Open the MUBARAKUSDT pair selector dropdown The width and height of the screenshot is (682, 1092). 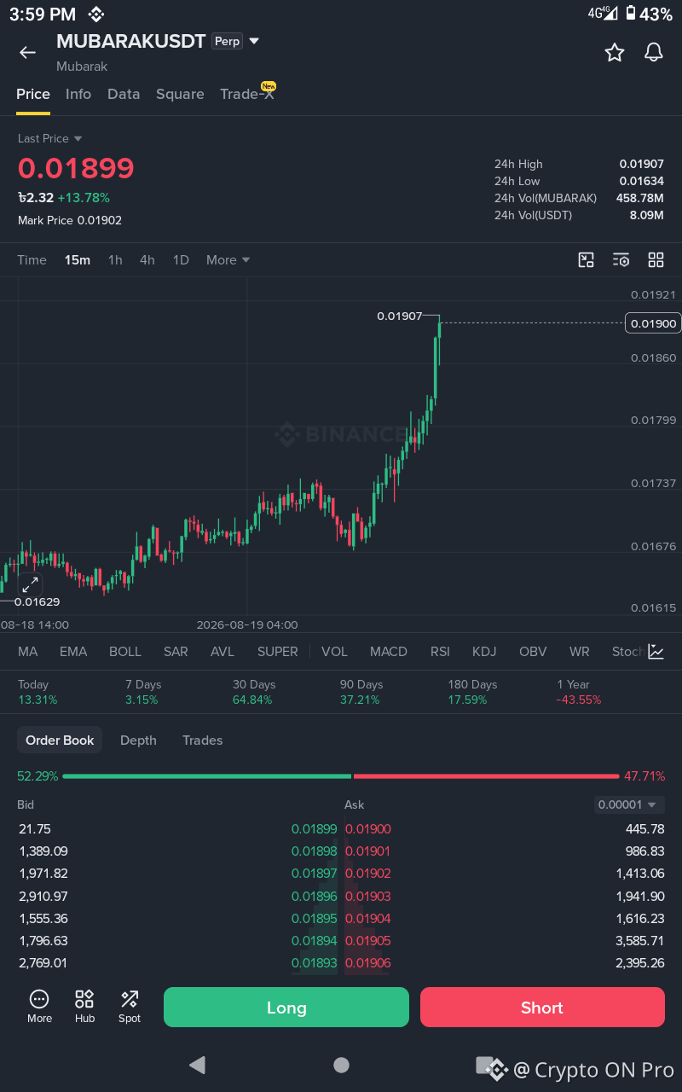point(254,41)
